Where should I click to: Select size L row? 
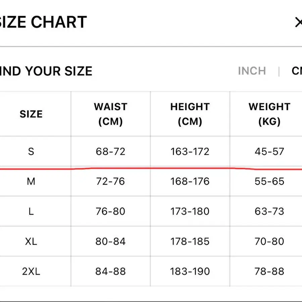(x=31, y=211)
